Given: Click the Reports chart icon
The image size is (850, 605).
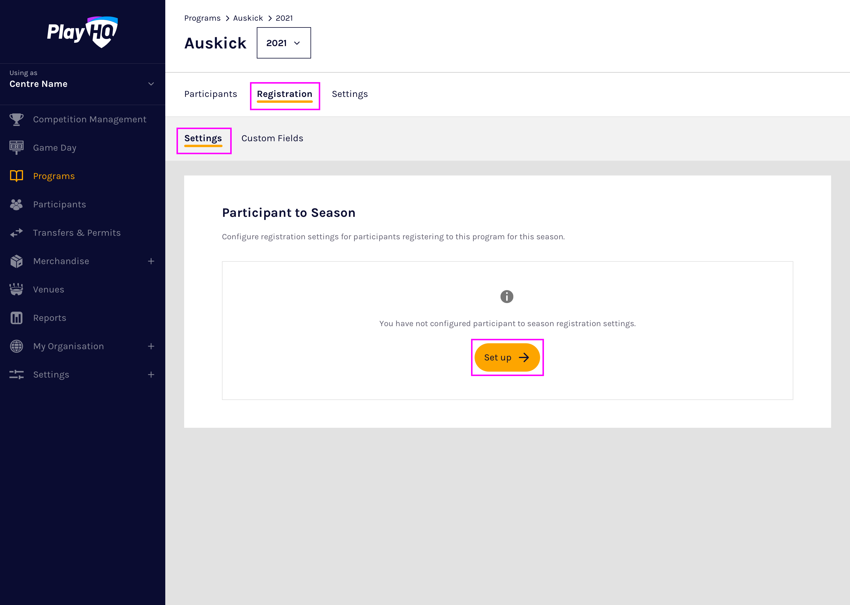Looking at the screenshot, I should (16, 318).
